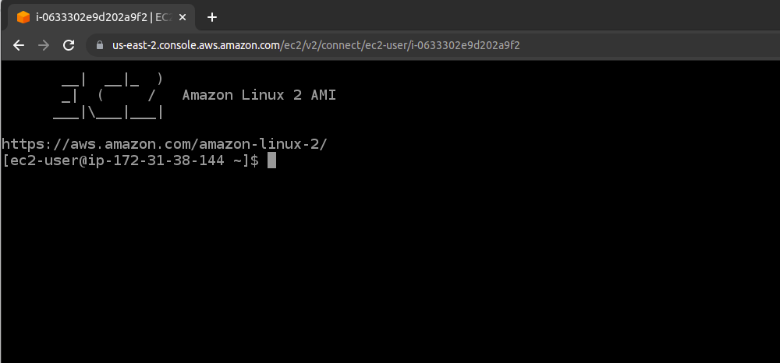Reload the EC2 connect page
The height and width of the screenshot is (363, 780).
69,45
